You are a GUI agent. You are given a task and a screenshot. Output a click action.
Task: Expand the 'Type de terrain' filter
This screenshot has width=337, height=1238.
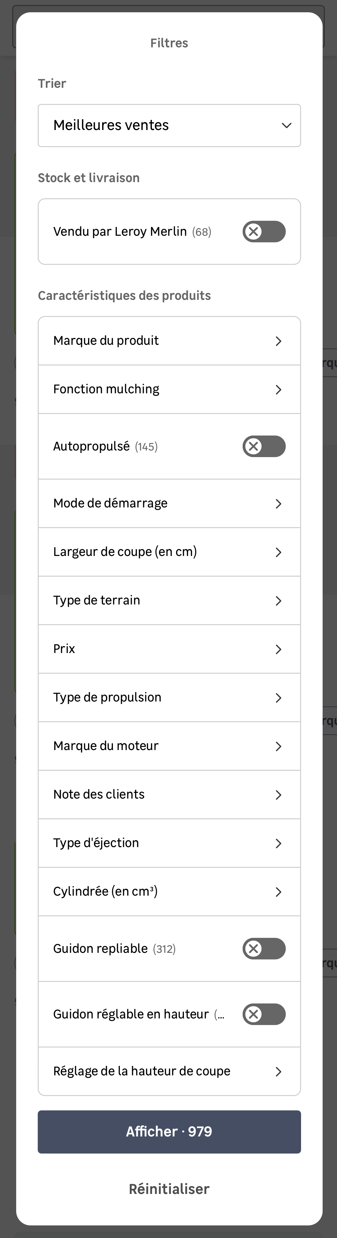click(169, 600)
